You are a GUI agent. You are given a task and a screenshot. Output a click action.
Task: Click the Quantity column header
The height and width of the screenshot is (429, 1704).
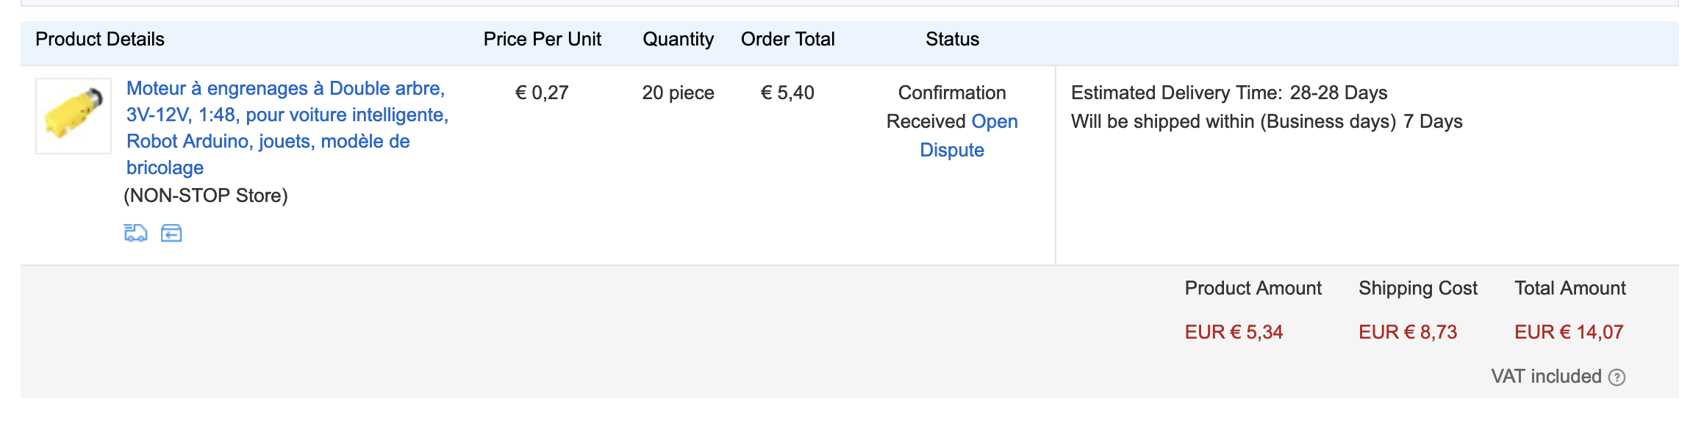click(x=678, y=39)
